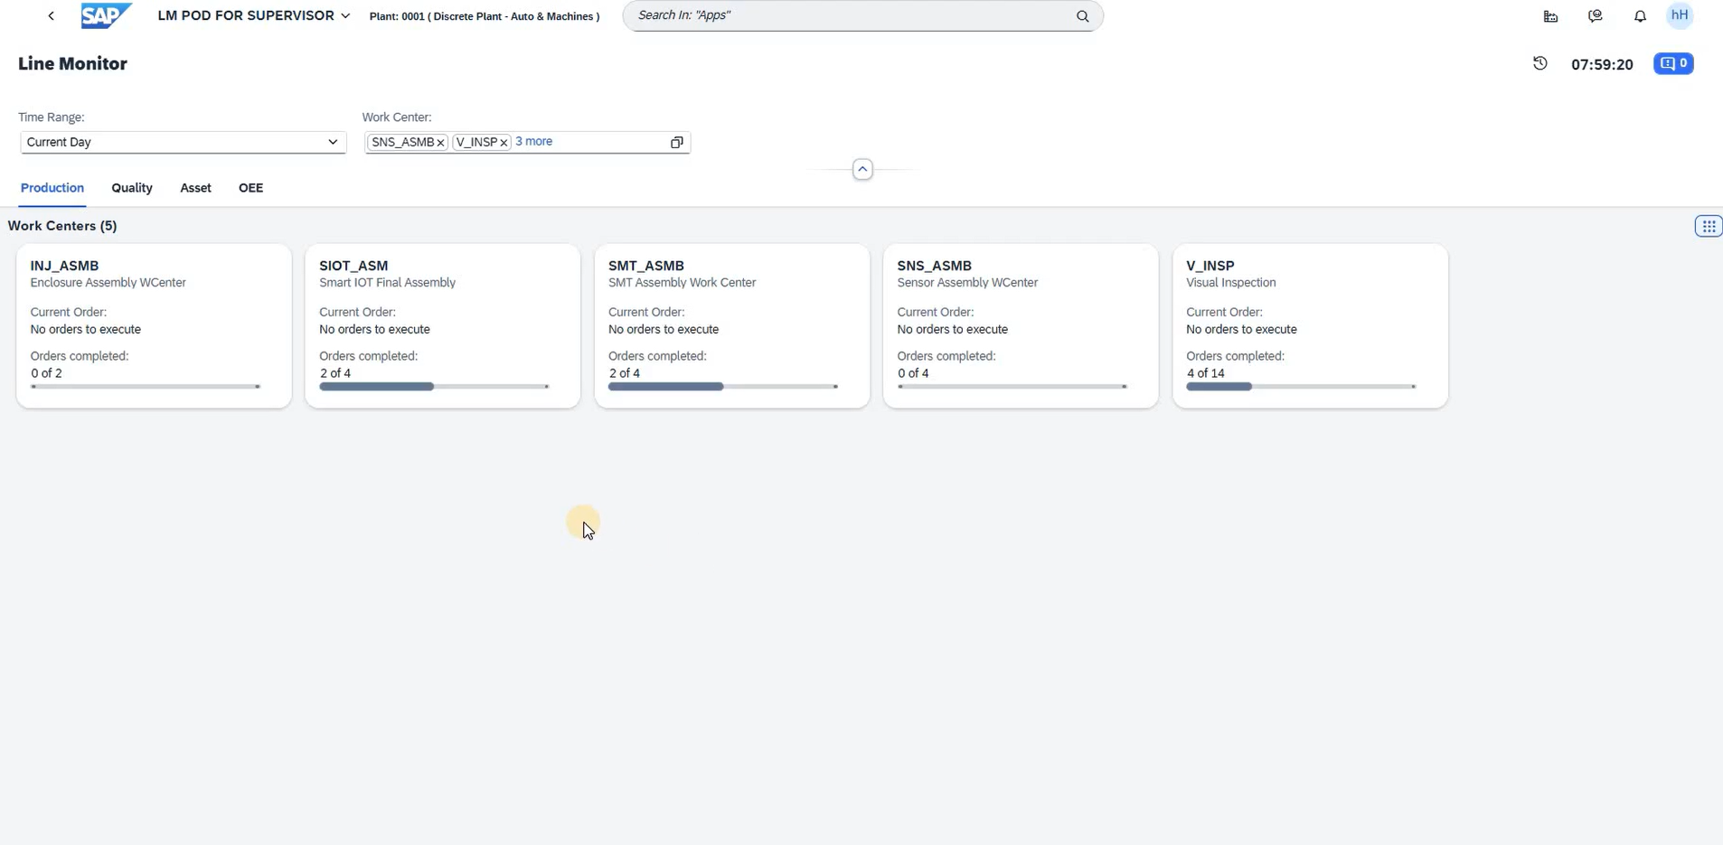The width and height of the screenshot is (1723, 845).
Task: Open the Time Range dropdown
Action: 332,143
